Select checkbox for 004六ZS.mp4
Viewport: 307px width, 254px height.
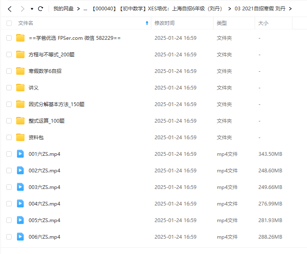click(9, 203)
